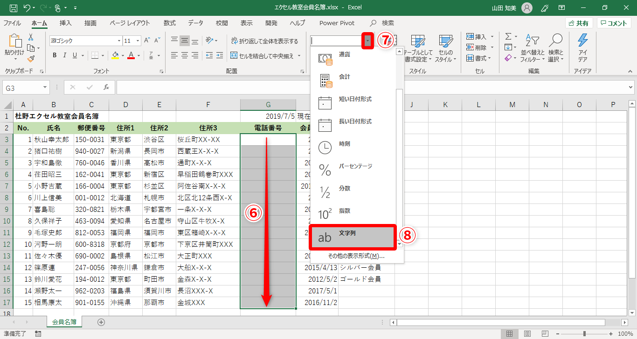Decrease the cell indent
Image resolution: width=637 pixels, height=339 pixels.
(x=209, y=55)
